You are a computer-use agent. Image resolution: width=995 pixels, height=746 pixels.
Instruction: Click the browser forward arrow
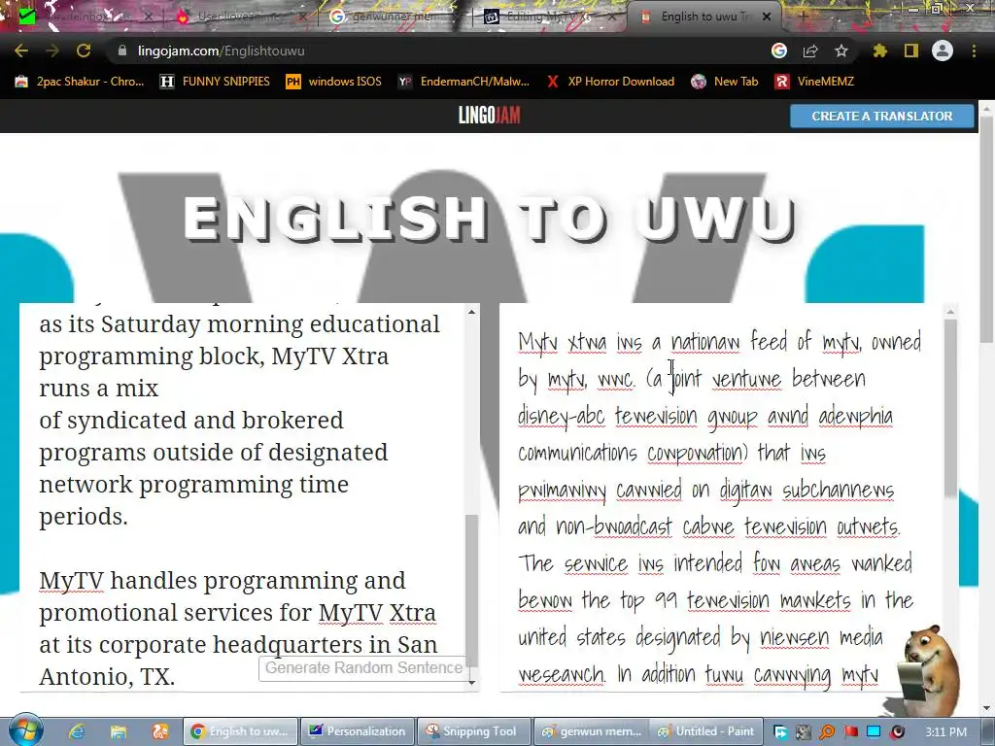[x=52, y=51]
